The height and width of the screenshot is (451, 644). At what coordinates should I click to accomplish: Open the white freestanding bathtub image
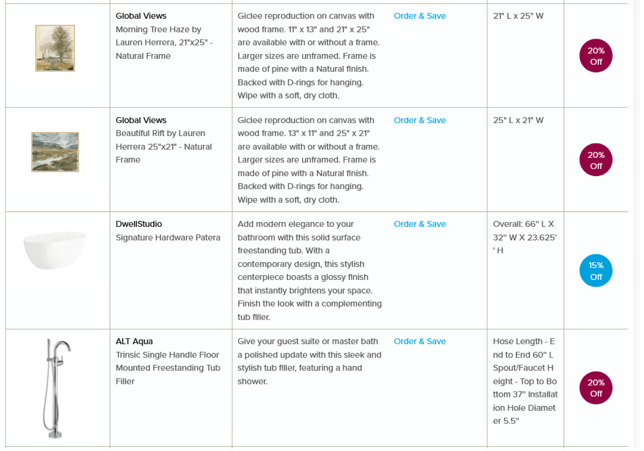coord(55,250)
